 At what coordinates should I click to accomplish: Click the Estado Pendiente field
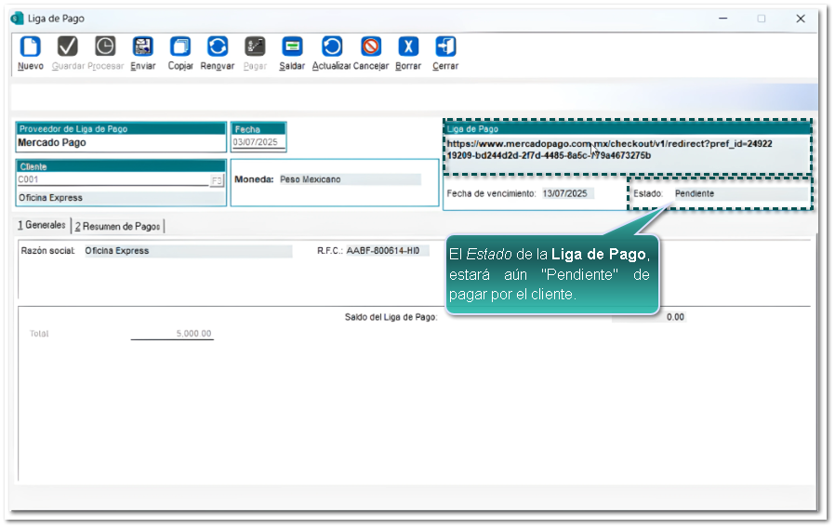[718, 193]
